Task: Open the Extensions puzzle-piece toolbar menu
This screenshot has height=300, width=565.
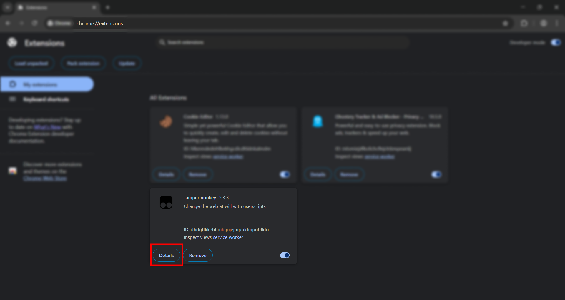Action: pyautogui.click(x=524, y=23)
